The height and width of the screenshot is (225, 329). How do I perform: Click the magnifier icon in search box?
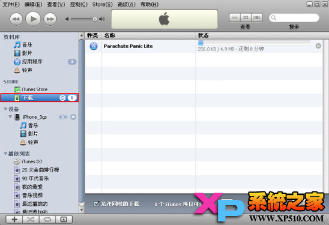coord(273,18)
